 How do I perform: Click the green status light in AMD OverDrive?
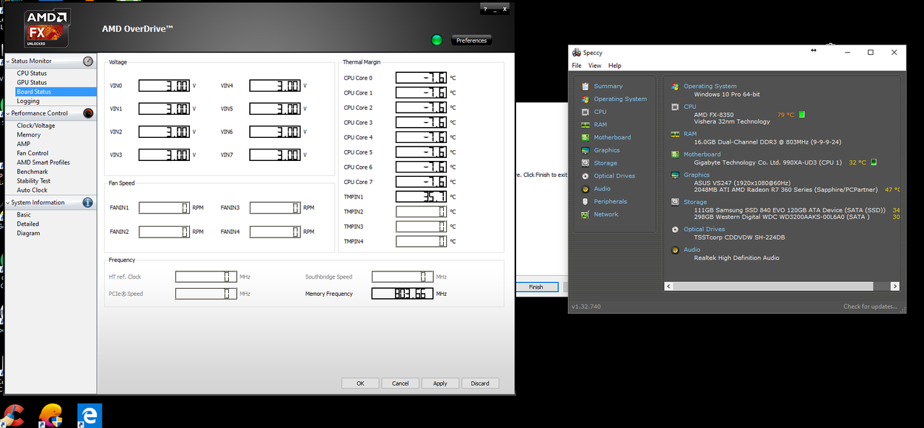437,40
